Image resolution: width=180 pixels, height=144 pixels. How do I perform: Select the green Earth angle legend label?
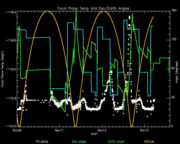tap(116, 141)
